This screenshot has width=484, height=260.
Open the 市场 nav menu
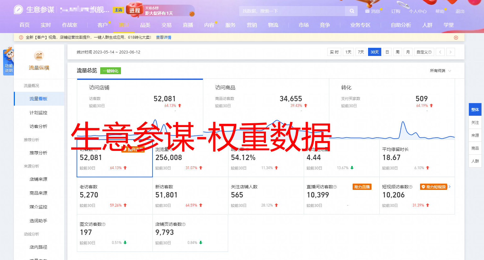[x=304, y=25]
